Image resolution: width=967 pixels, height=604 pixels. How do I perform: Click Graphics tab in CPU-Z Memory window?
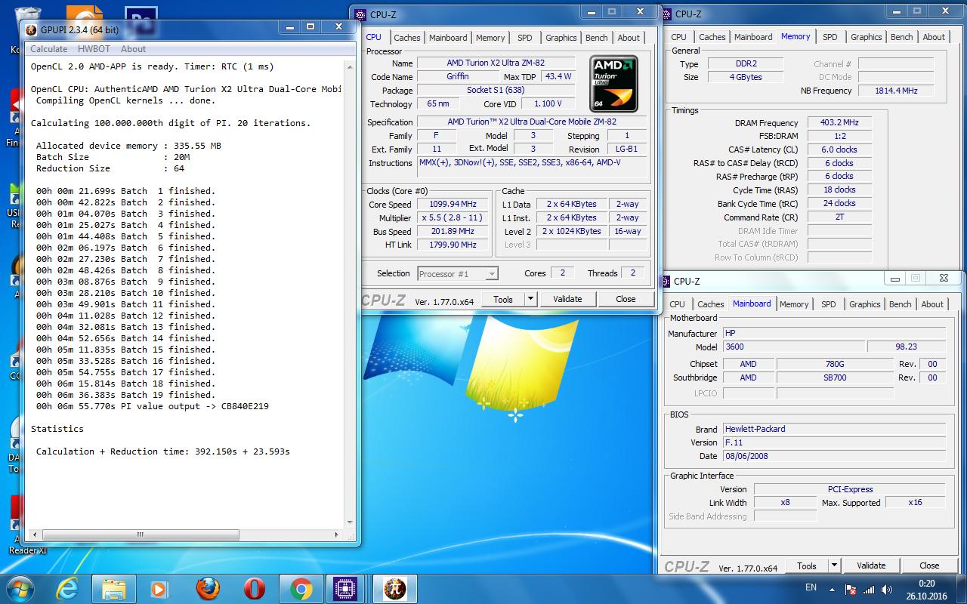pyautogui.click(x=866, y=37)
